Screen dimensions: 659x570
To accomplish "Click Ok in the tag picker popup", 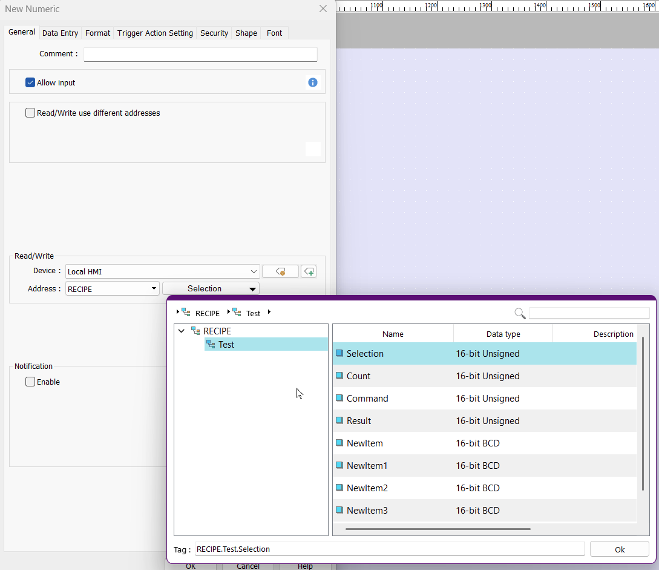I will pyautogui.click(x=619, y=549).
